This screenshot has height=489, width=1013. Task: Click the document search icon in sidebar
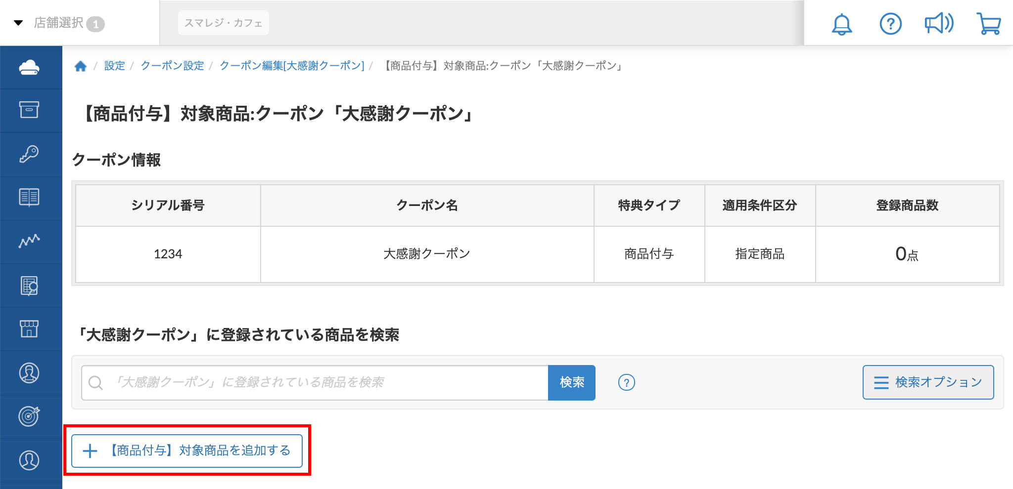coord(29,285)
